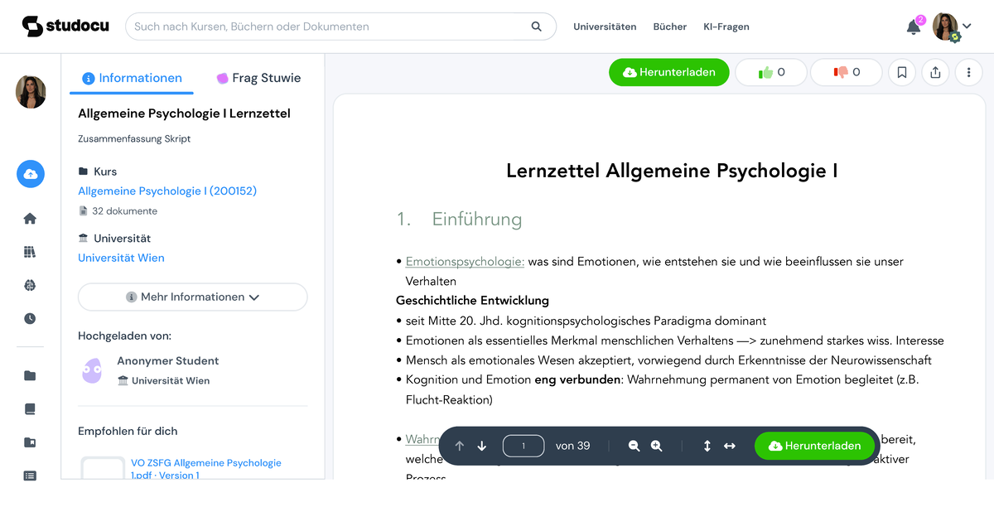Toggle fit-to-width in the PDF viewer
This screenshot has height=512, width=994.
click(730, 446)
